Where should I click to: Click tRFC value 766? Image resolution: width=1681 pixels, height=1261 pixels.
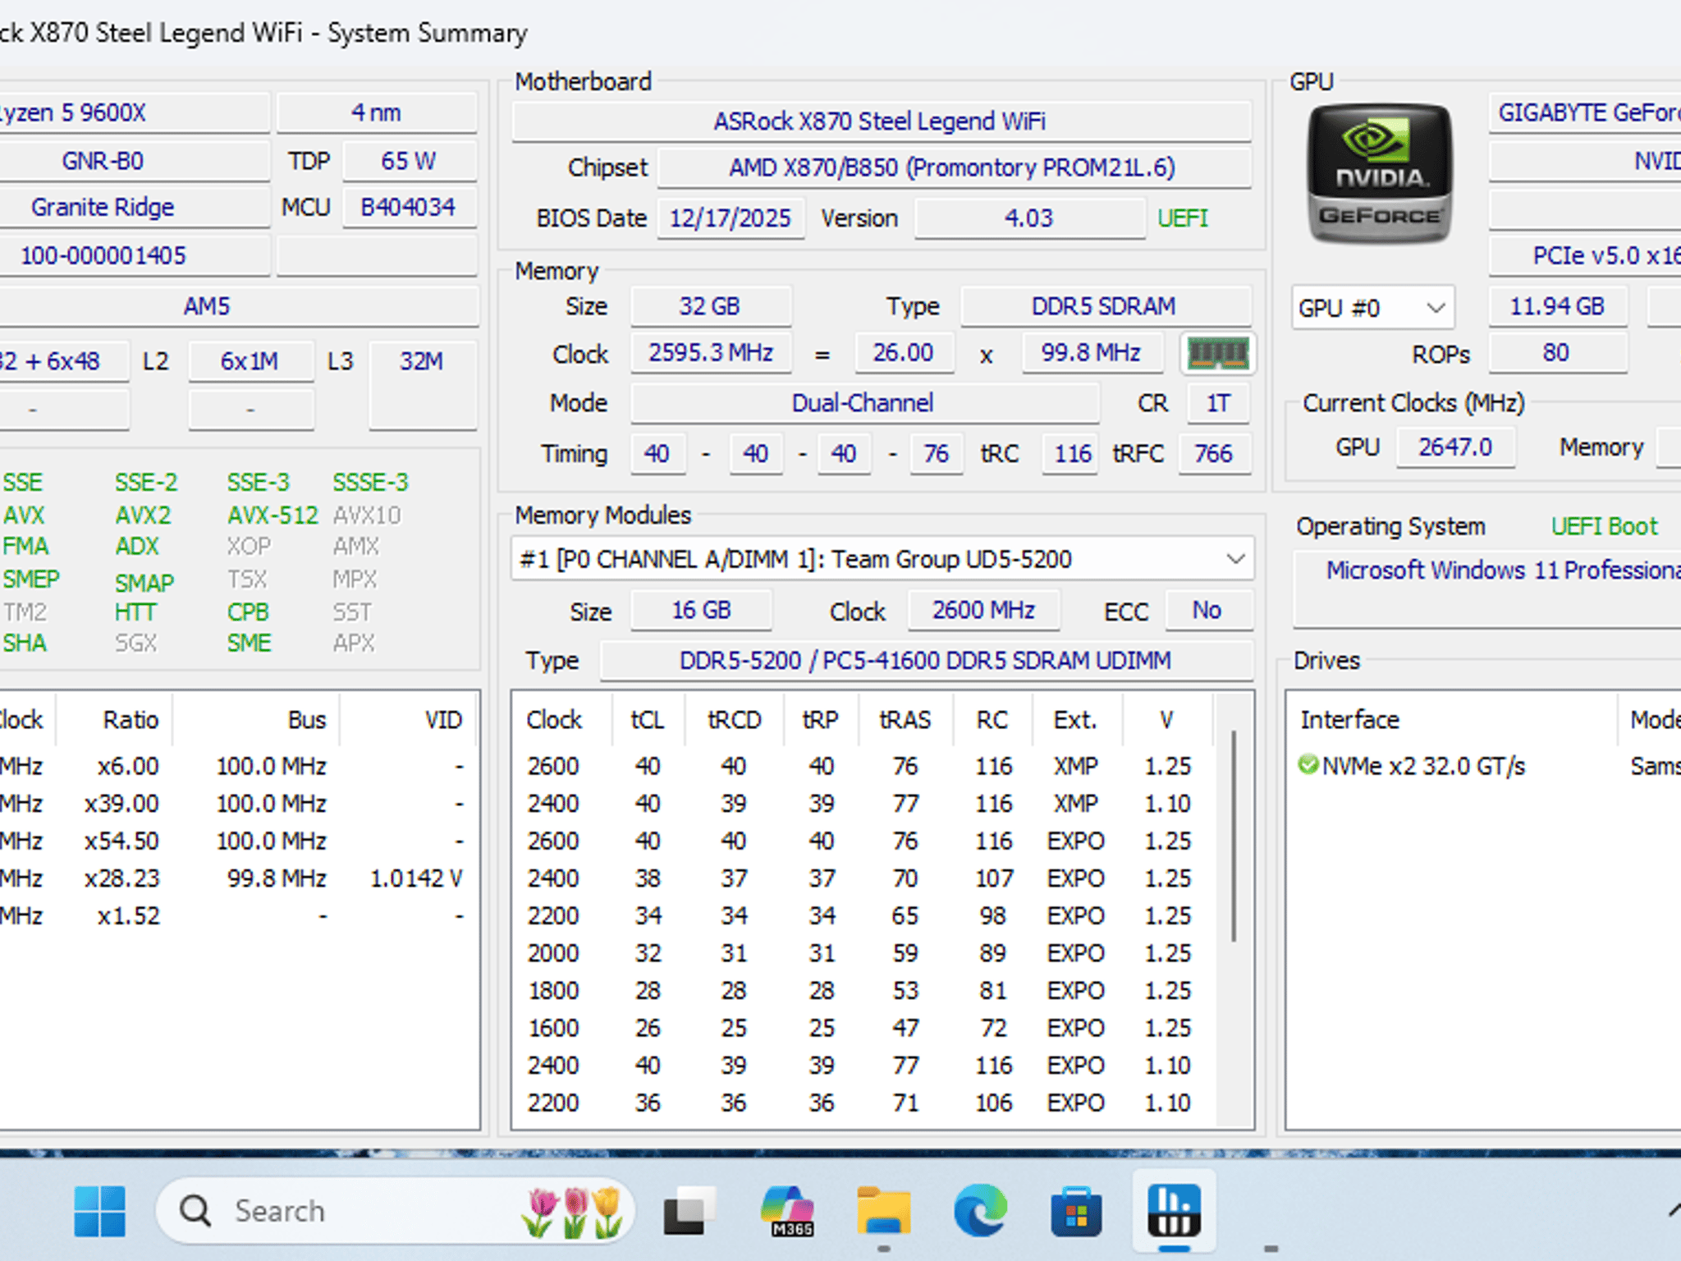coord(1214,453)
